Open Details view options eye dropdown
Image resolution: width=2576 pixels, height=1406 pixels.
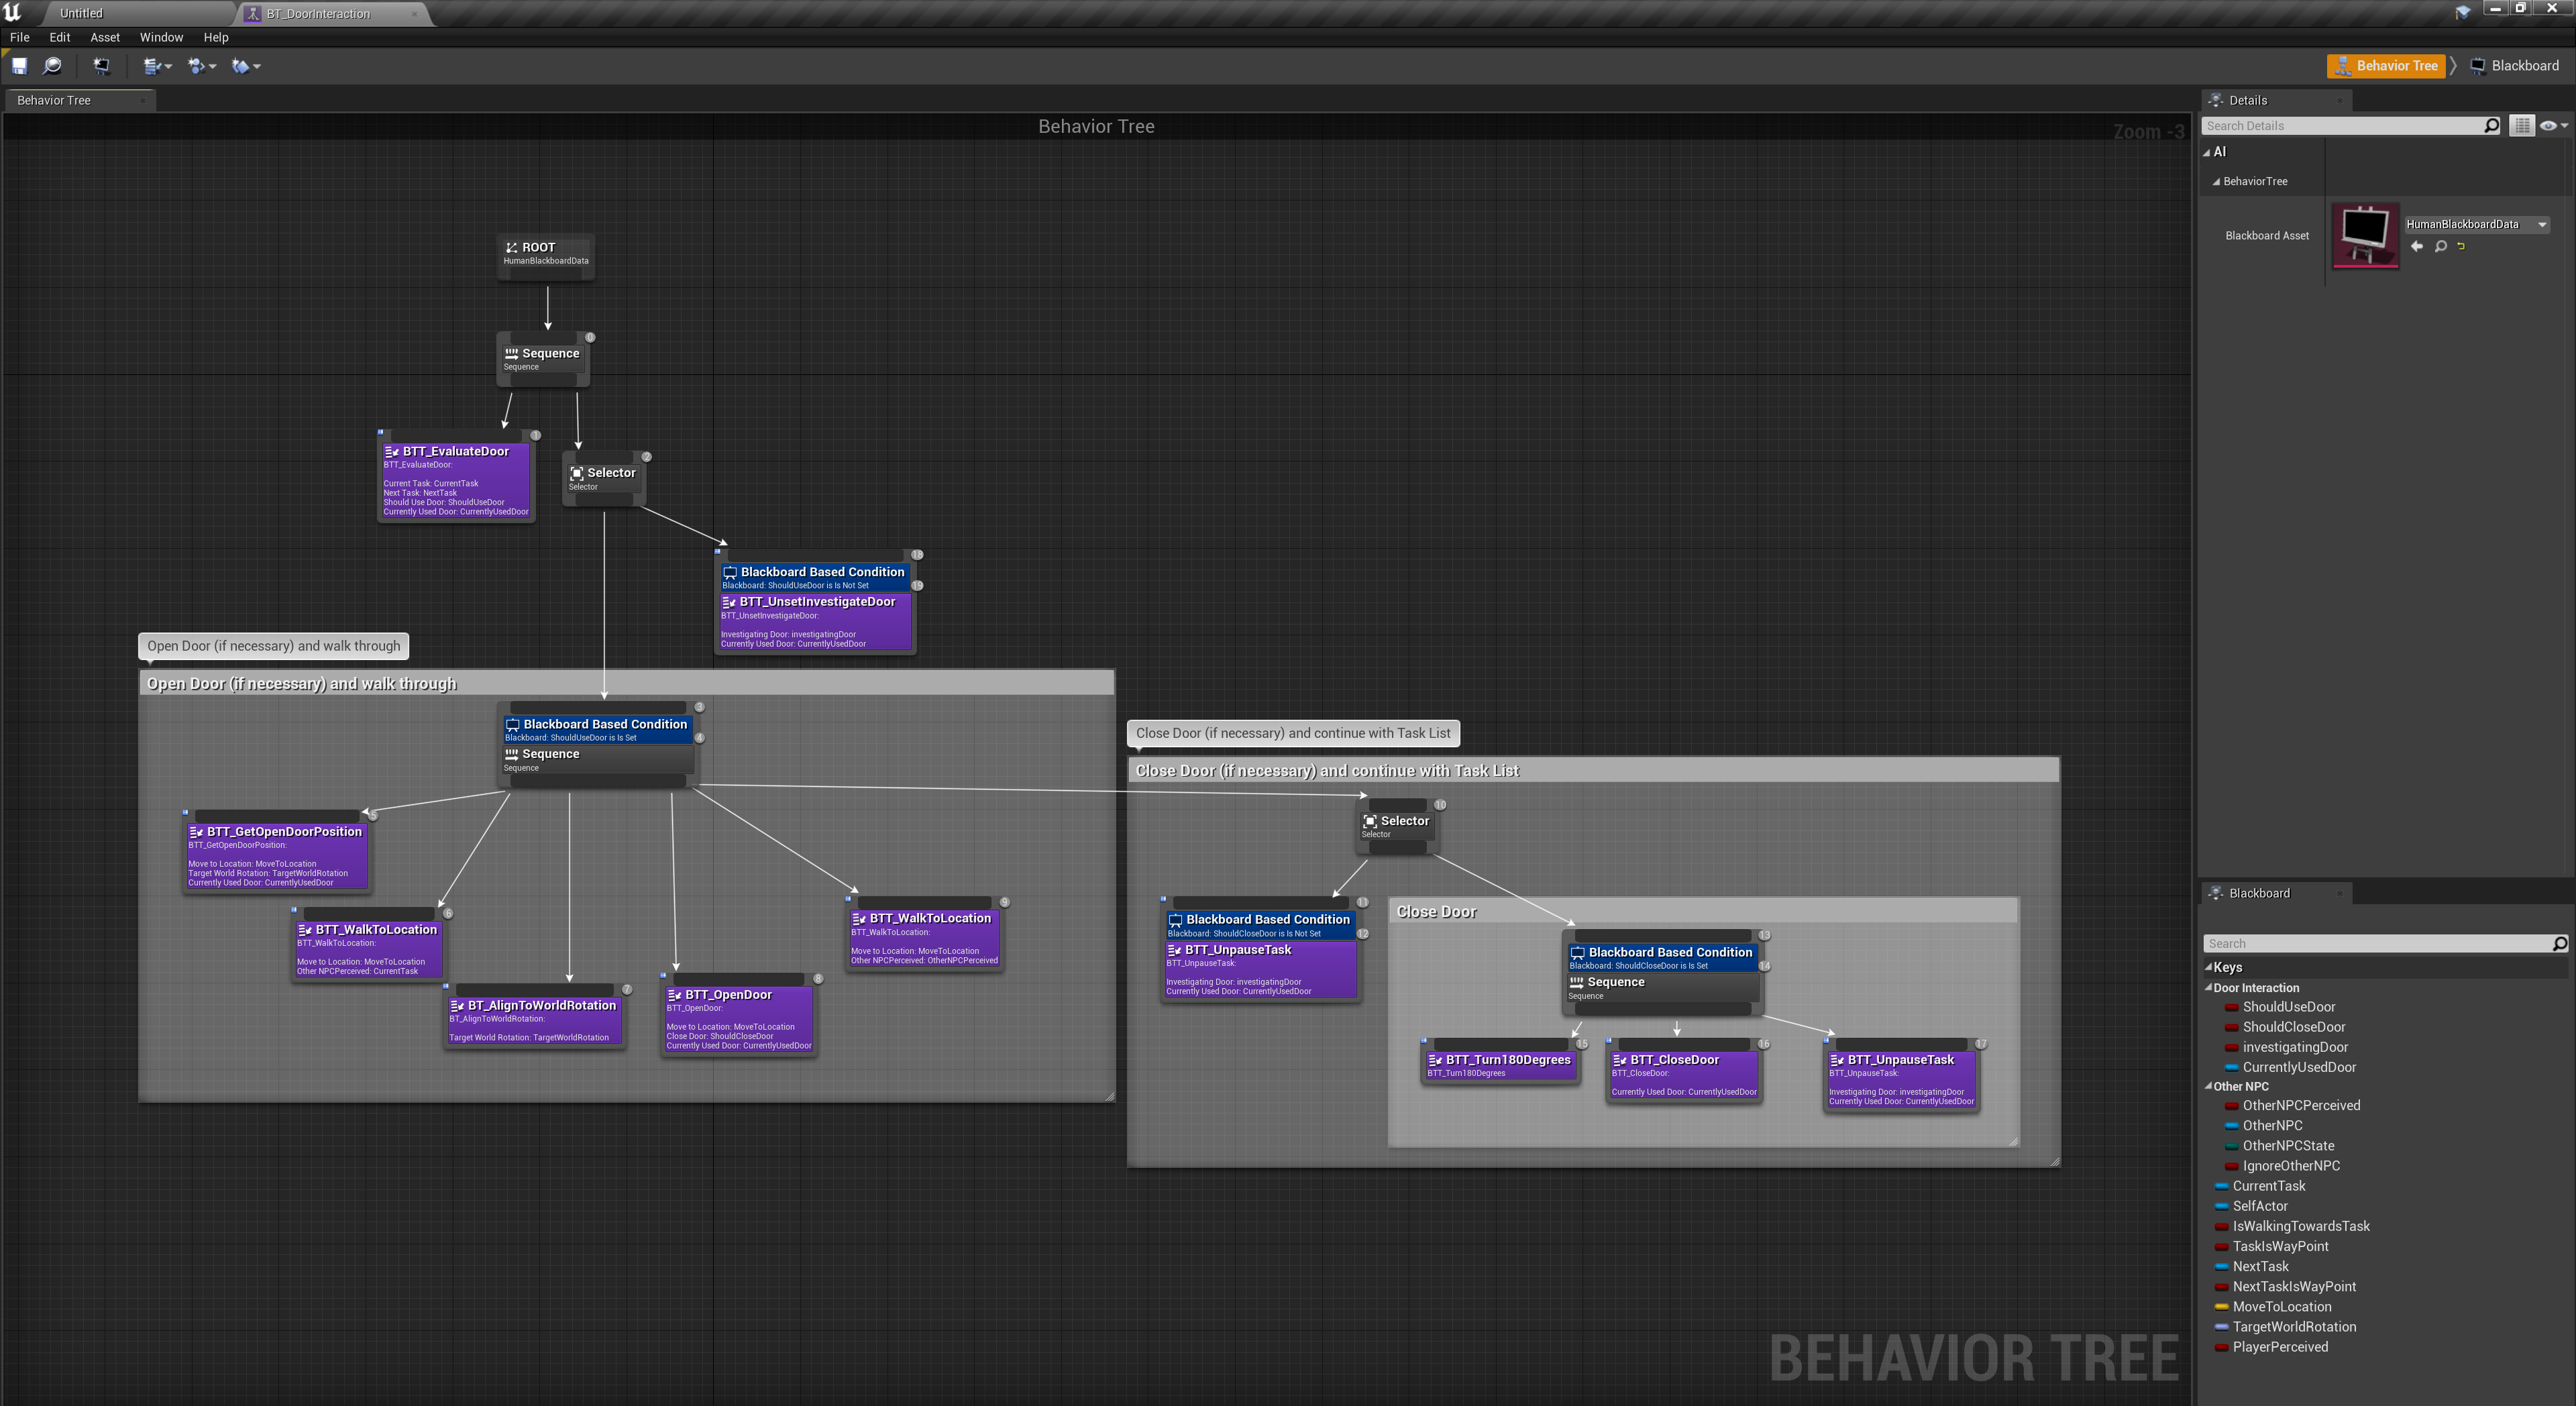pos(2552,126)
